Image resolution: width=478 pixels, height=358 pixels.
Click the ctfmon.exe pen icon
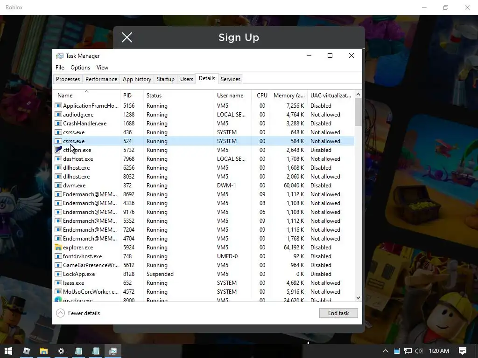point(58,150)
